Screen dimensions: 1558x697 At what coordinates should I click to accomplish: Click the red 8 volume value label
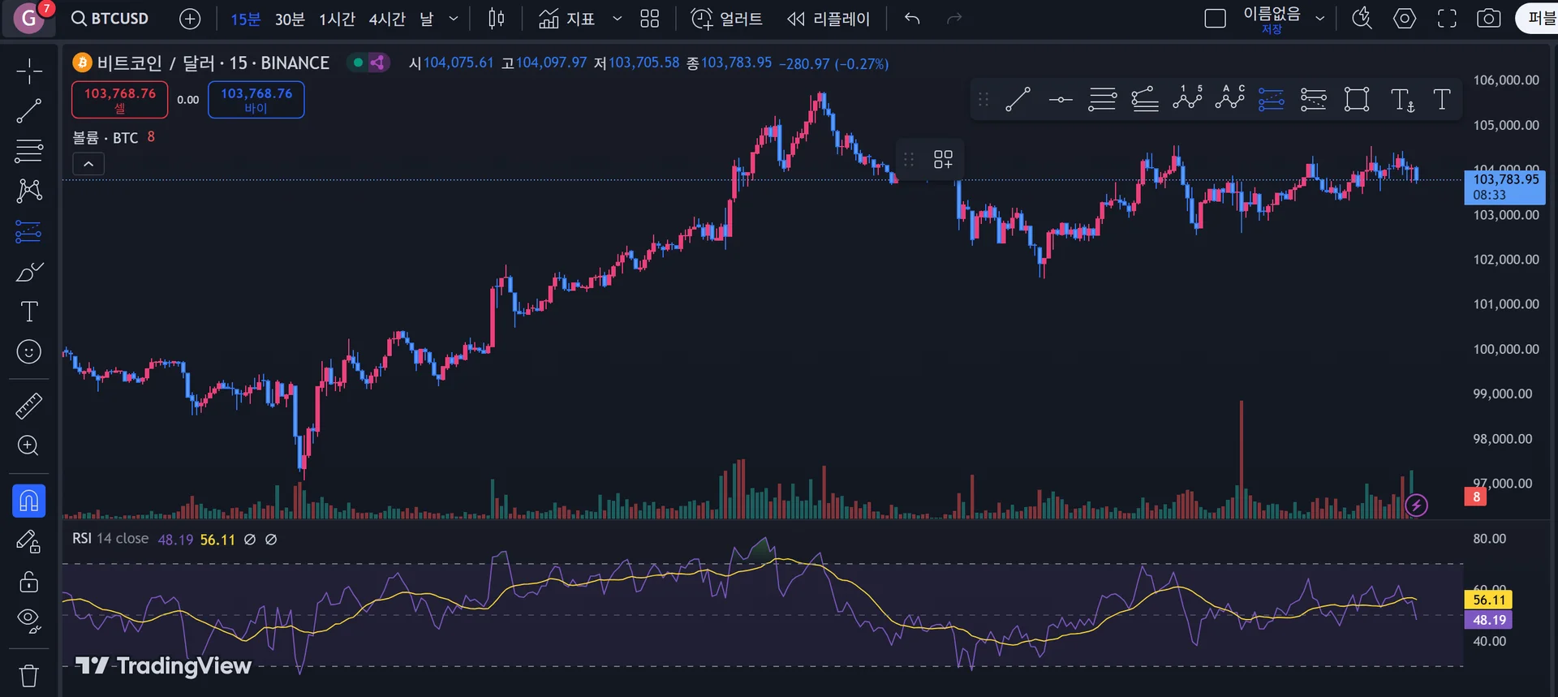tap(1475, 497)
